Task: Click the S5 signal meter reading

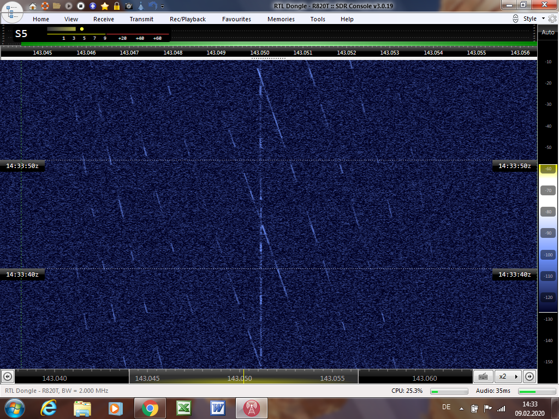Action: pos(21,34)
